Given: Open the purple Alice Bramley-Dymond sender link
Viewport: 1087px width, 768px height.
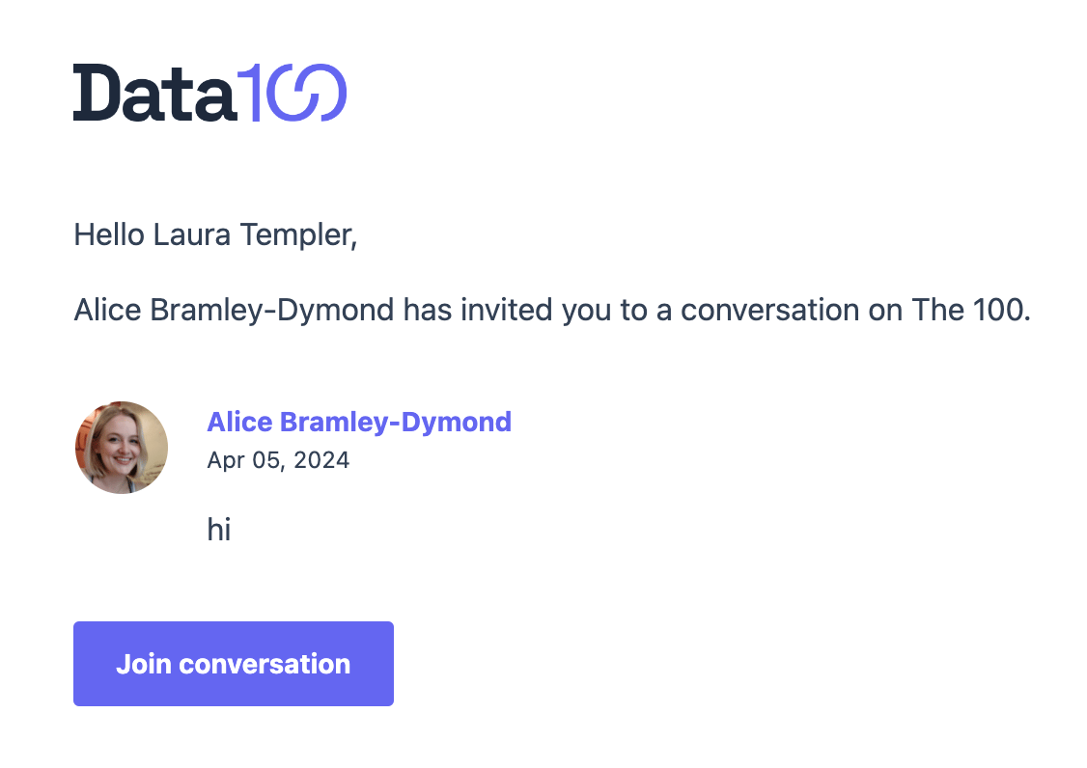Looking at the screenshot, I should click(359, 422).
